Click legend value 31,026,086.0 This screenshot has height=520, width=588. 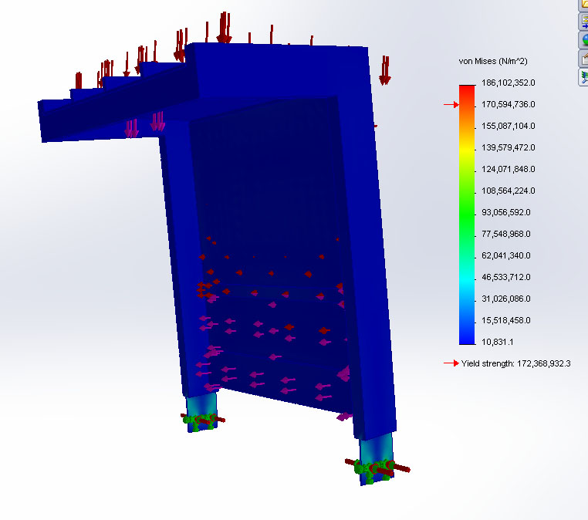point(506,299)
